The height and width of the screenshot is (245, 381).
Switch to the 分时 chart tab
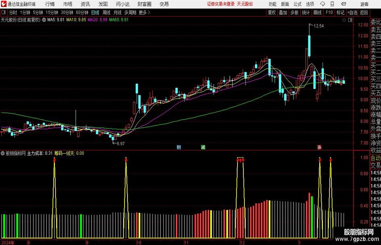click(x=13, y=12)
